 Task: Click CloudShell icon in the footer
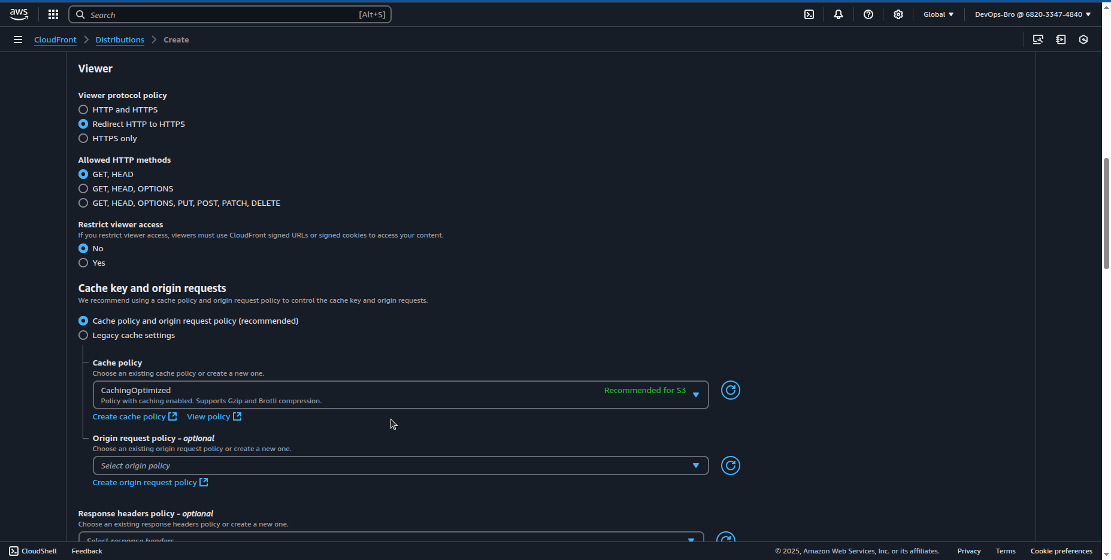point(14,551)
